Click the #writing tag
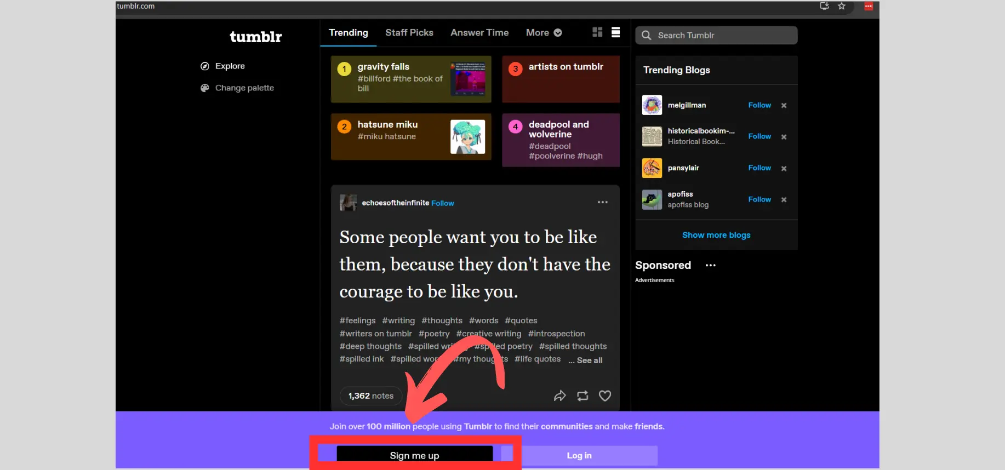The image size is (1005, 470). tap(398, 320)
